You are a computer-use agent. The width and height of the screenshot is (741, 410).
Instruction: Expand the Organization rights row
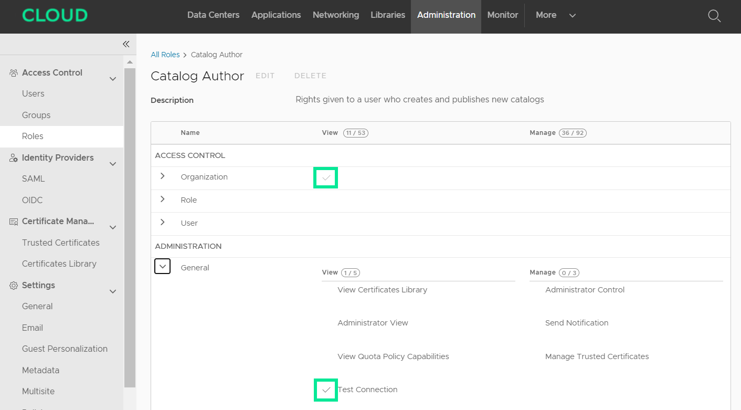pyautogui.click(x=163, y=176)
